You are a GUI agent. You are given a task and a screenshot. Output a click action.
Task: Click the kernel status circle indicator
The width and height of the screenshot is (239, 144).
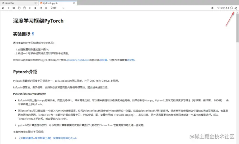[x=232, y=8]
